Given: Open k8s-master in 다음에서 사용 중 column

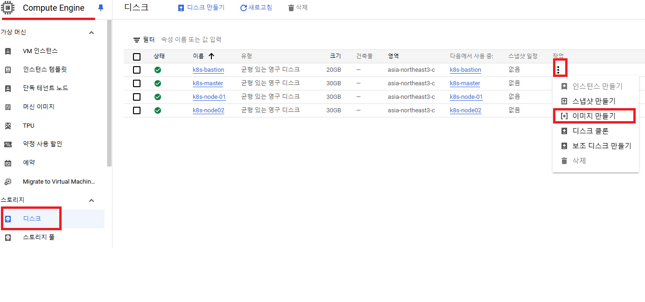Looking at the screenshot, I should pyautogui.click(x=465, y=83).
